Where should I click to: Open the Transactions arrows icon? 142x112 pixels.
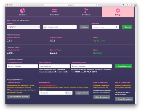[54, 11]
